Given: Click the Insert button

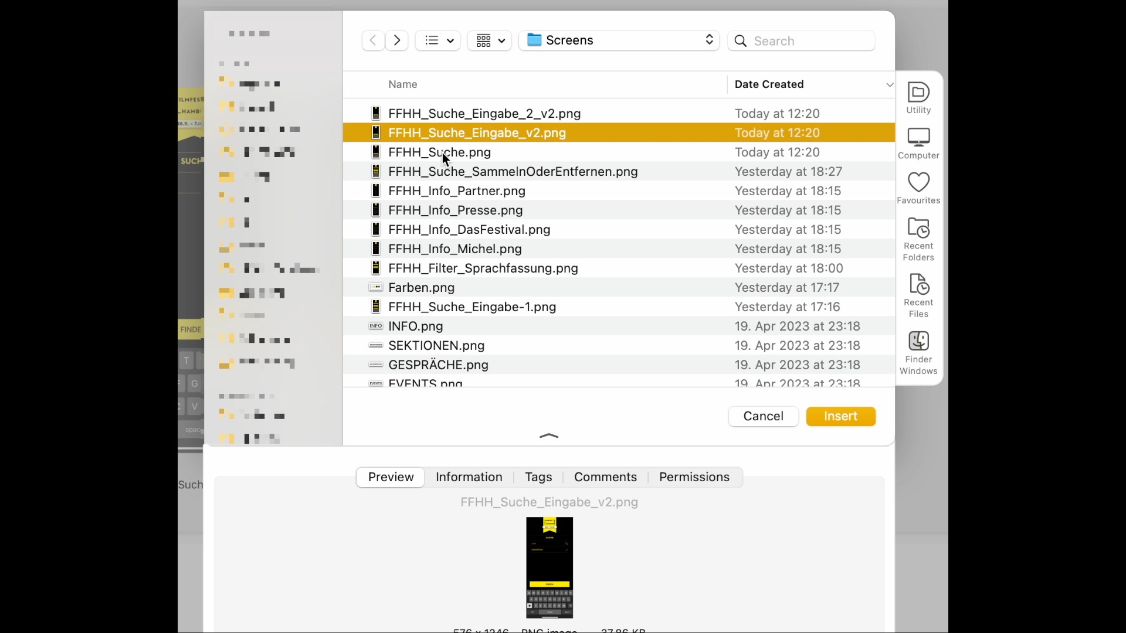Looking at the screenshot, I should 840,416.
